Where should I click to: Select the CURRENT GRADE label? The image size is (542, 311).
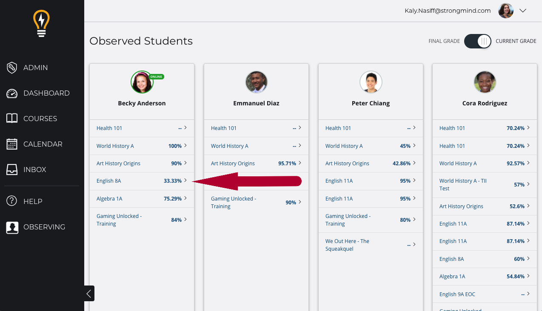click(x=516, y=41)
